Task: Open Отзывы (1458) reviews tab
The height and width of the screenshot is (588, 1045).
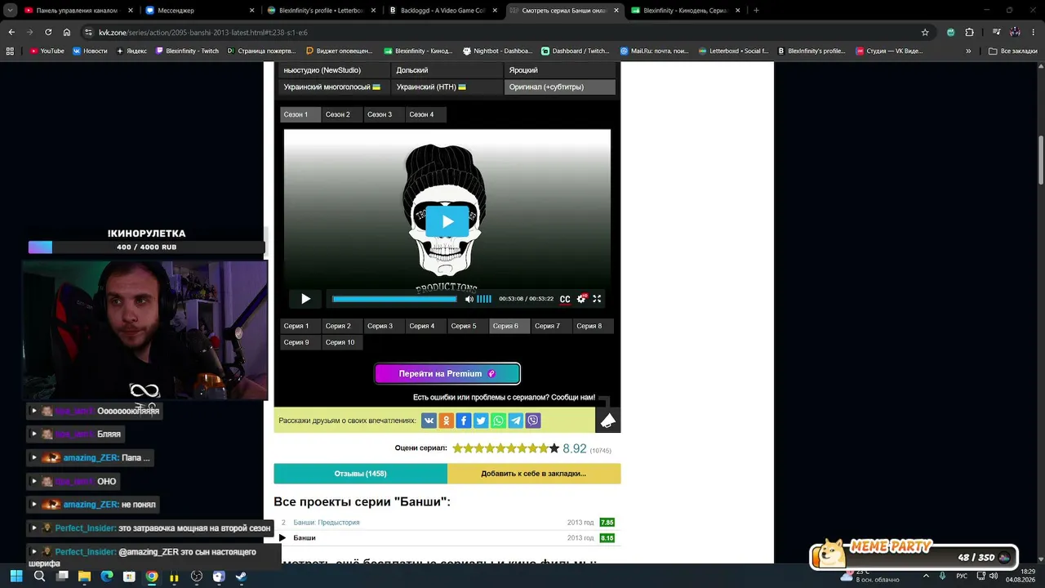Action: tap(360, 474)
